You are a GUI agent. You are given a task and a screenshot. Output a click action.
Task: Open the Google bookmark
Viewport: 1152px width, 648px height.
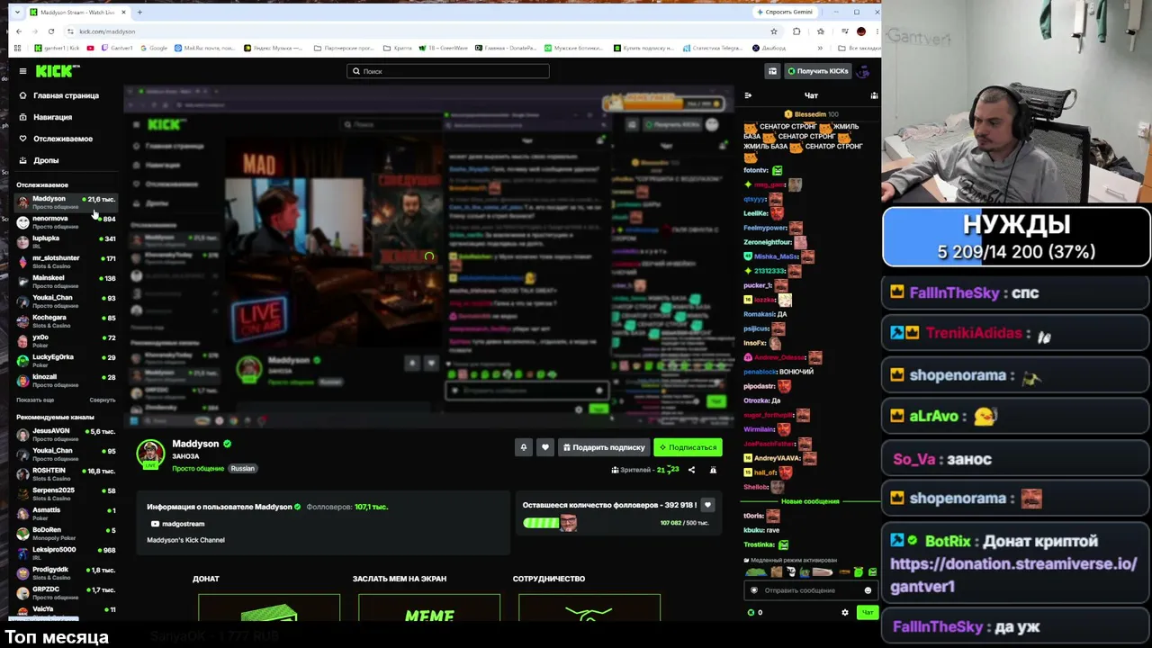click(x=155, y=48)
